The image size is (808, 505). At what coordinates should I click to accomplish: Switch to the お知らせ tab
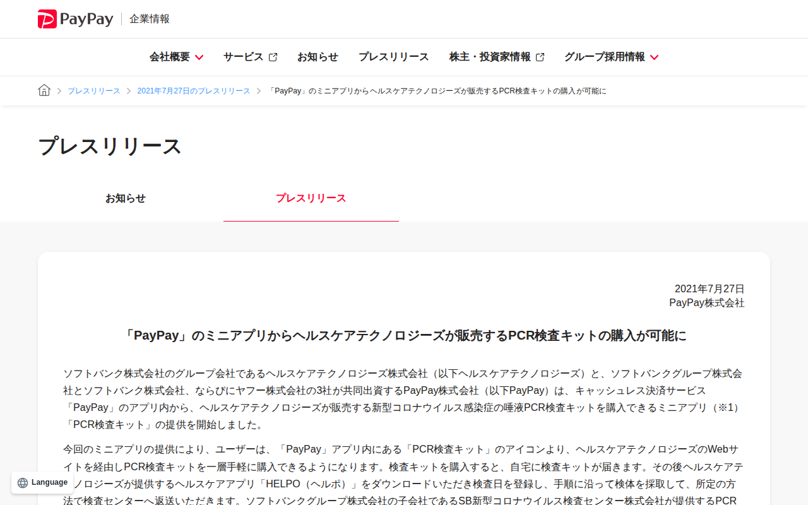tap(126, 198)
